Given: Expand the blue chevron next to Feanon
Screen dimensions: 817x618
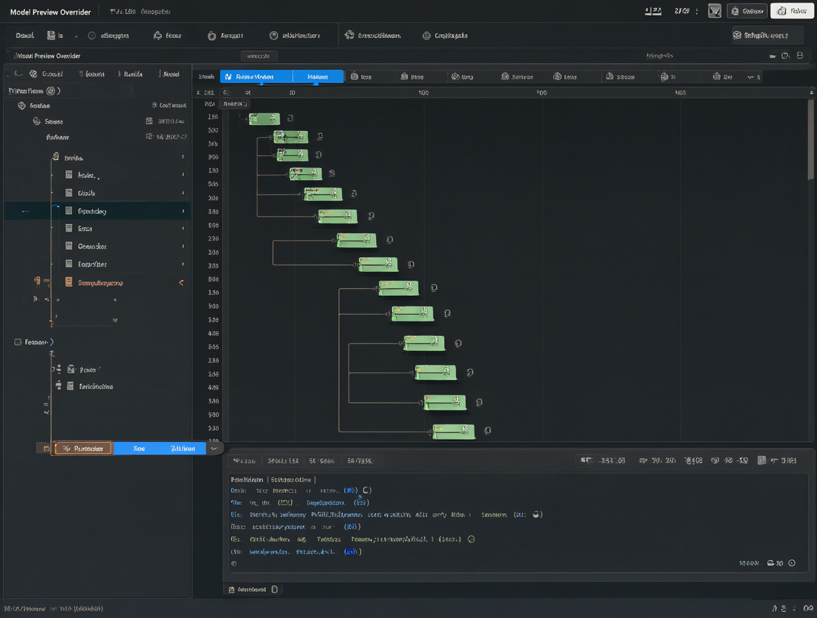Looking at the screenshot, I should pyautogui.click(x=52, y=342).
